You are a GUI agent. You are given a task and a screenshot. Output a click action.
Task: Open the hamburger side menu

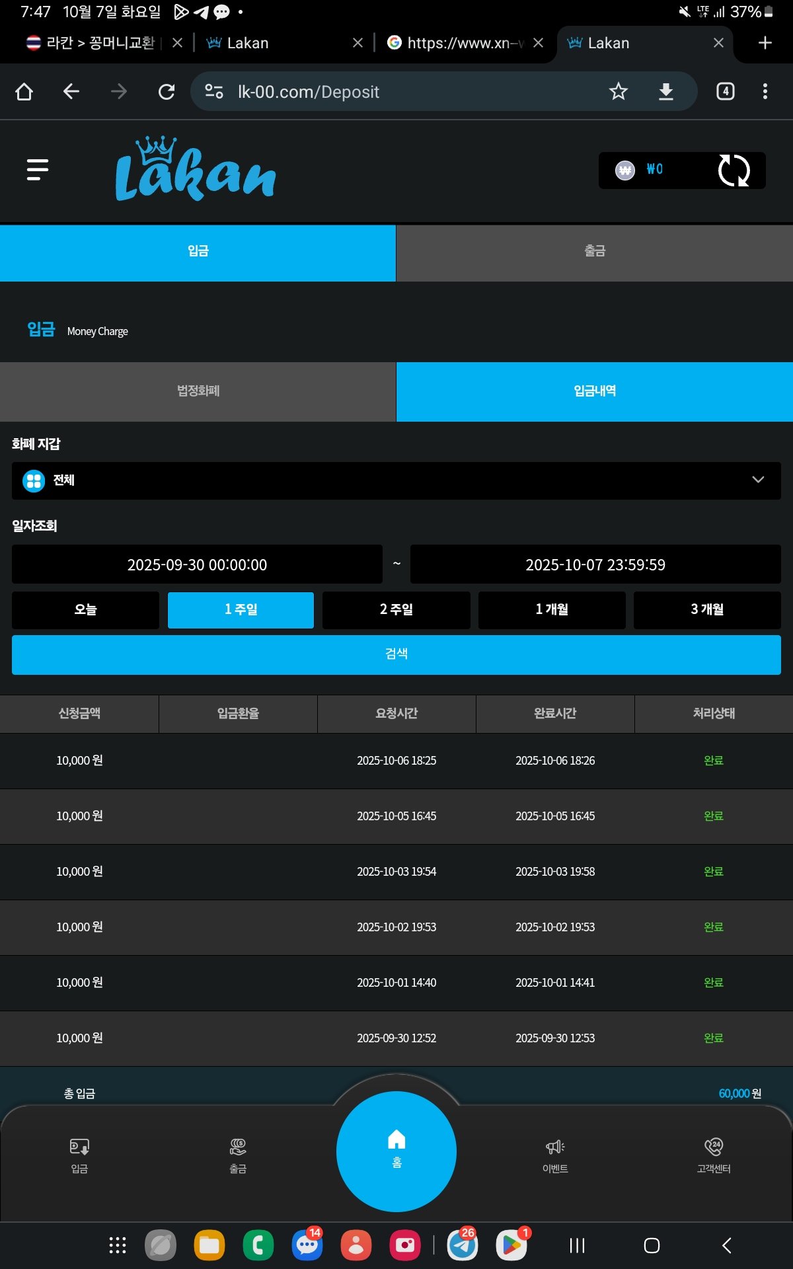pos(38,170)
